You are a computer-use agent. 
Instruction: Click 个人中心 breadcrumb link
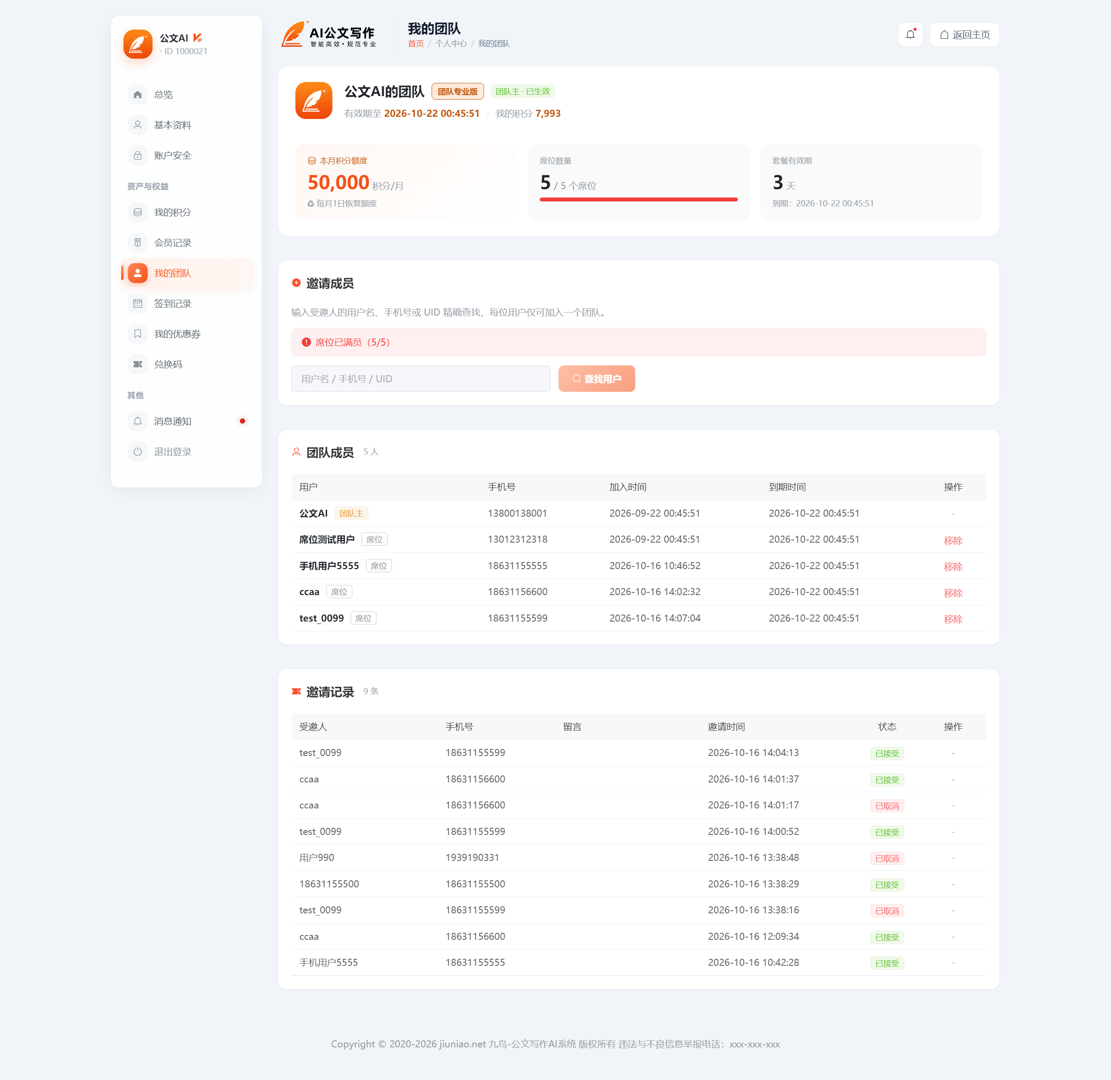click(x=451, y=44)
